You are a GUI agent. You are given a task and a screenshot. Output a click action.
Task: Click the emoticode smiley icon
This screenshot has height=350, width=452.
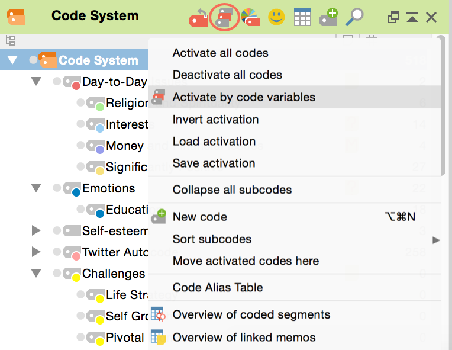click(x=276, y=17)
